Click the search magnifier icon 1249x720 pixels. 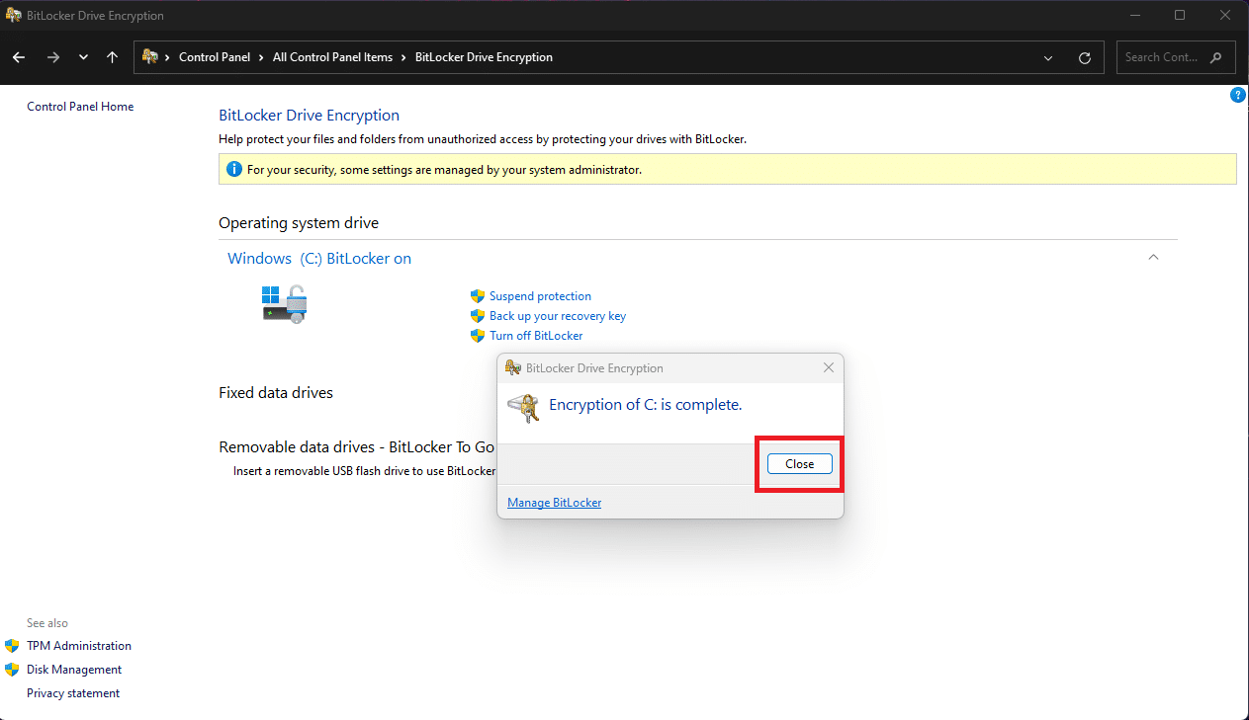1216,57
